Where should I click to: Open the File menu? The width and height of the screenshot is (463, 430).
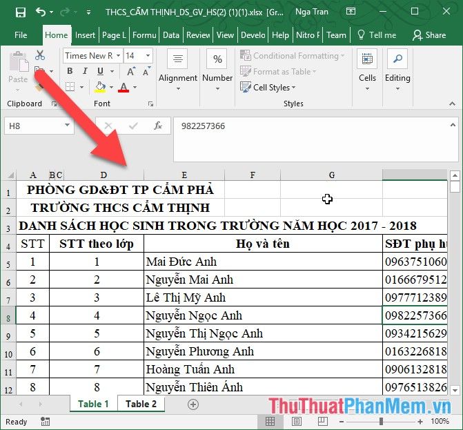tap(21, 35)
